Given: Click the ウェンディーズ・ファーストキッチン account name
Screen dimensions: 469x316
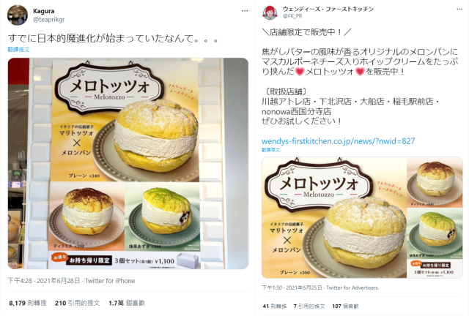Looking at the screenshot, I should pos(328,10).
